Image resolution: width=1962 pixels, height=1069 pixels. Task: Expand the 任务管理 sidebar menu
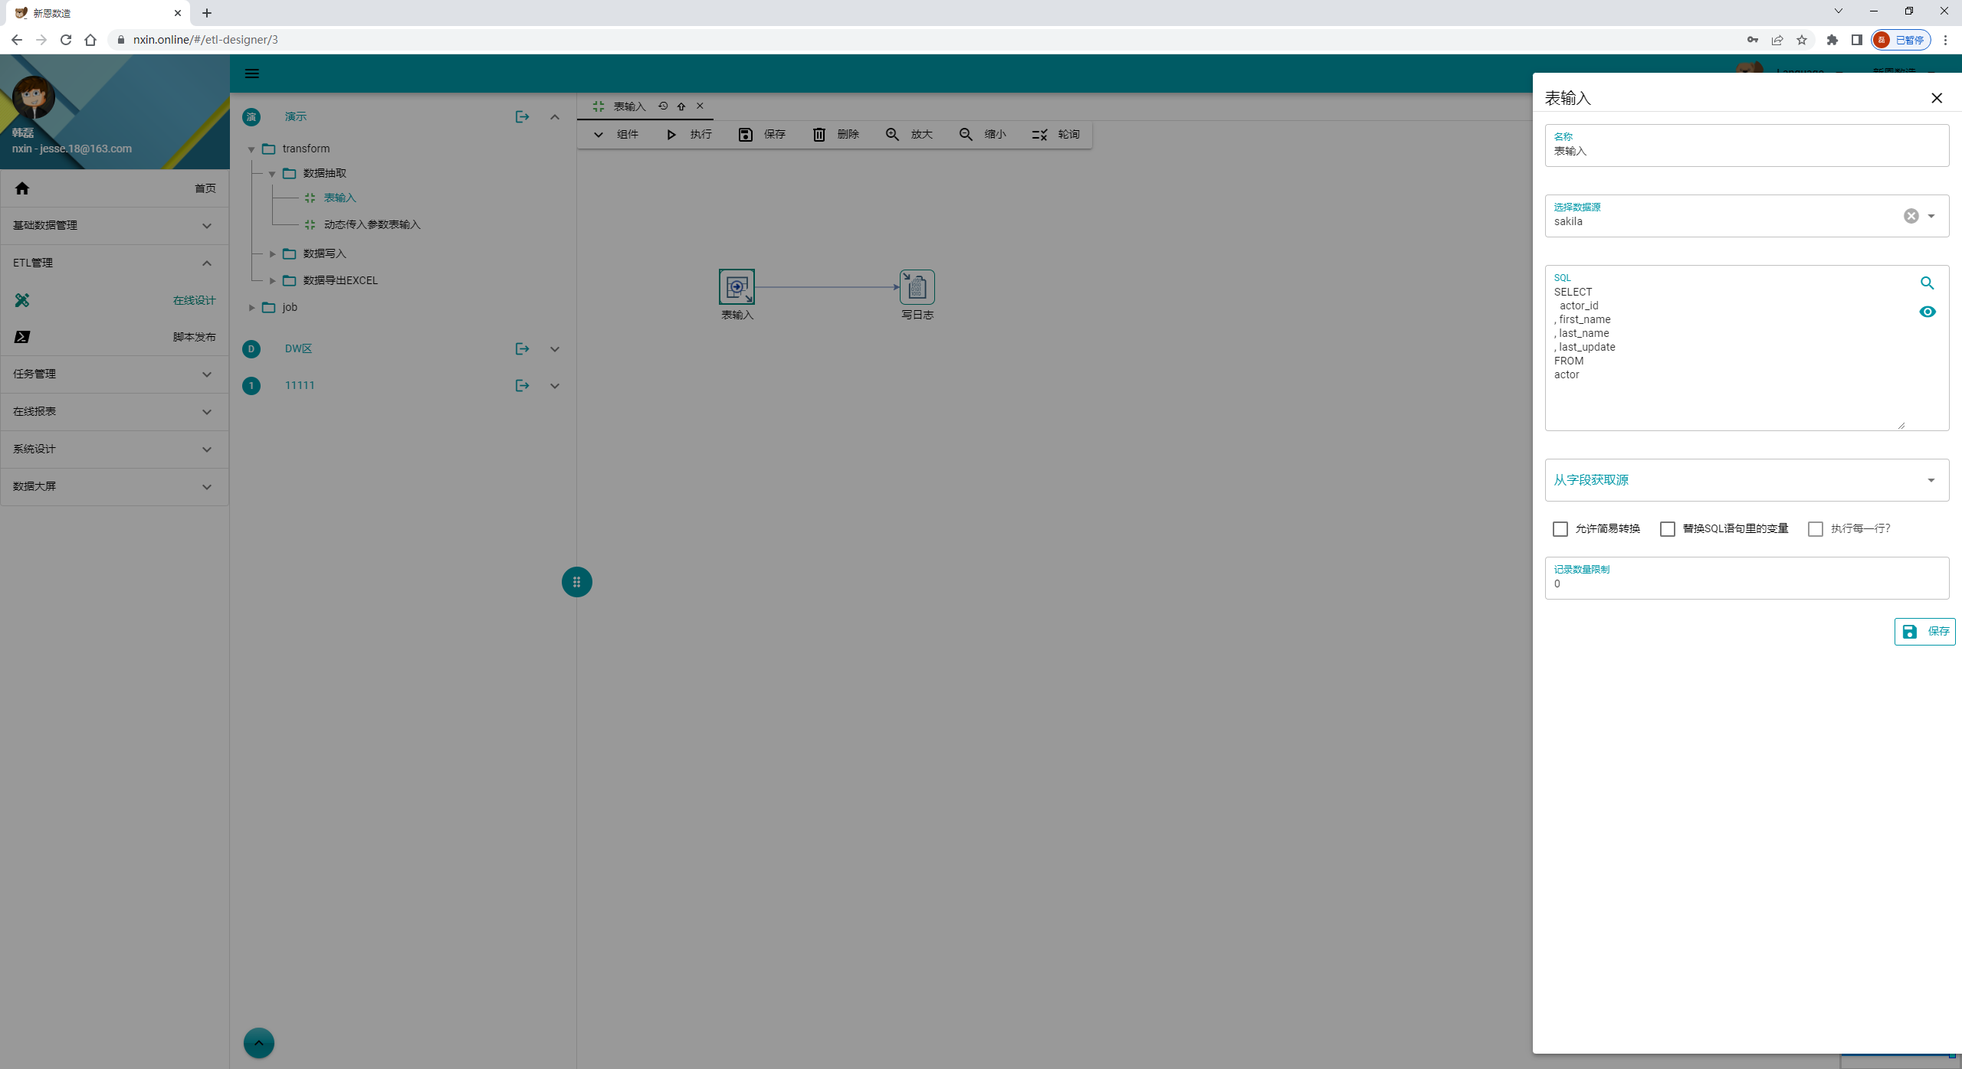pos(114,374)
